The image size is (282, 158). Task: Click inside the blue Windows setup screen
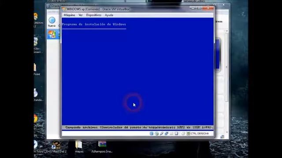click(137, 72)
